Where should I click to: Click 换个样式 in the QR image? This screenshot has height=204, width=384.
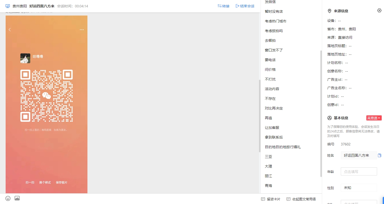[45, 183]
